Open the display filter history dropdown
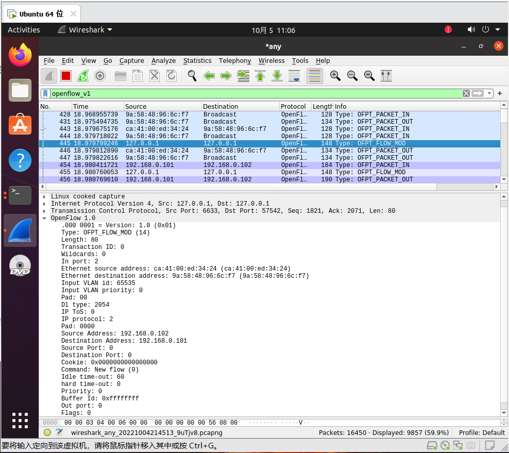This screenshot has height=453, width=509. tap(489, 93)
